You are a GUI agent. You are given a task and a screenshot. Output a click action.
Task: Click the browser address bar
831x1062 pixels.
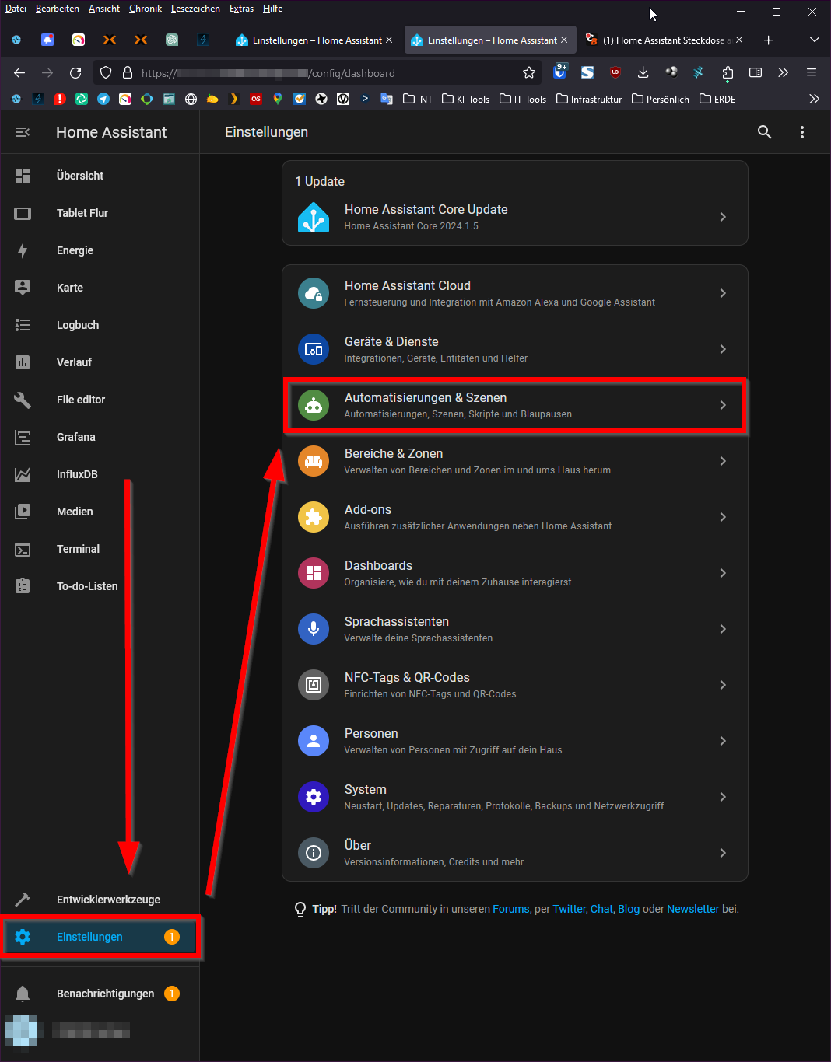(319, 73)
